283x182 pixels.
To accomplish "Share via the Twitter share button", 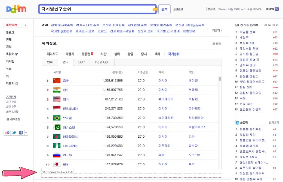I will pyautogui.click(x=14, y=133).
